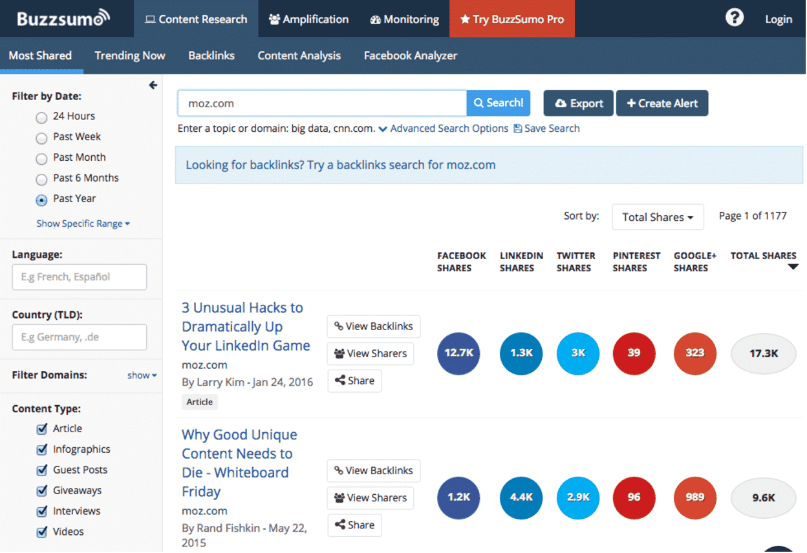View Sharers for LinkedIn Game article
Screen dimensions: 807x553
click(371, 353)
